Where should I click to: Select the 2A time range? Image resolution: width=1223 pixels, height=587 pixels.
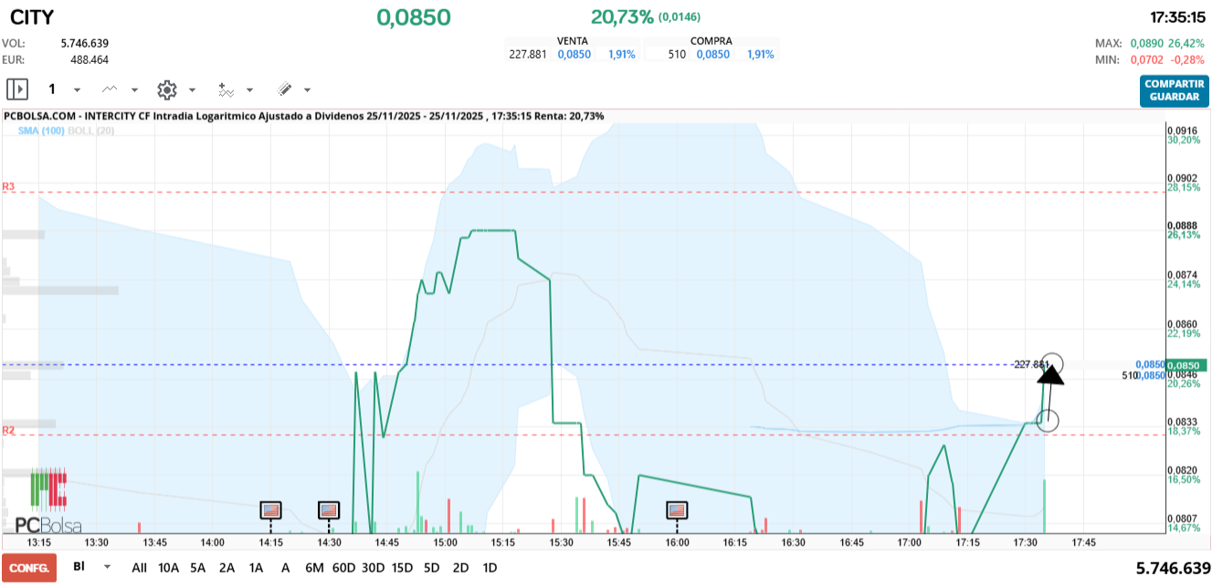[227, 568]
